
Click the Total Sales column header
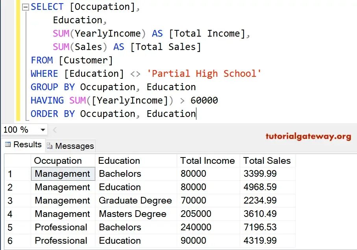tap(268, 161)
